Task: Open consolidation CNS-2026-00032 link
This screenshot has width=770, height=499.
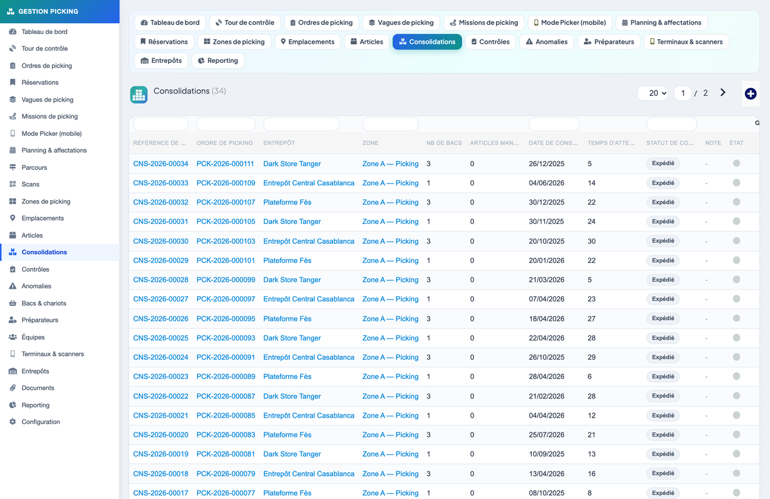Action: coord(160,202)
